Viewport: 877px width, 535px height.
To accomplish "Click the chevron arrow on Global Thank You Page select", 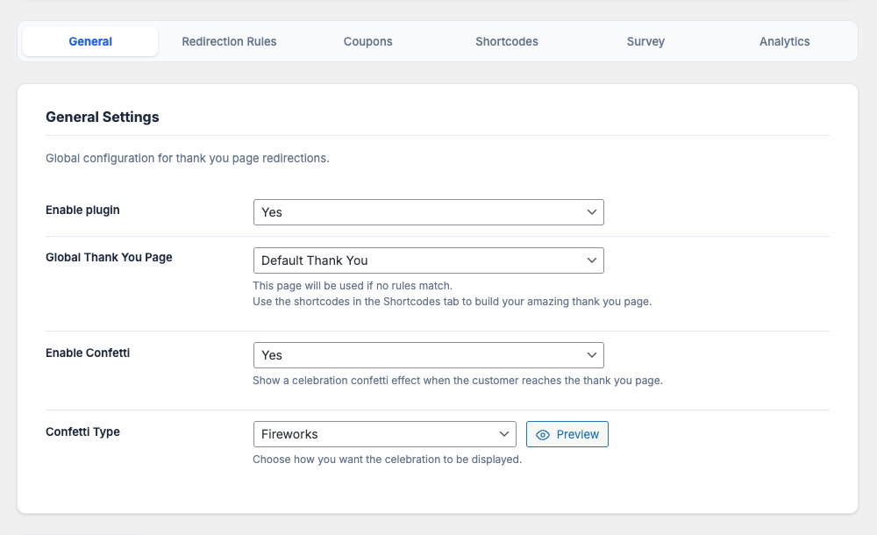I will (x=592, y=260).
